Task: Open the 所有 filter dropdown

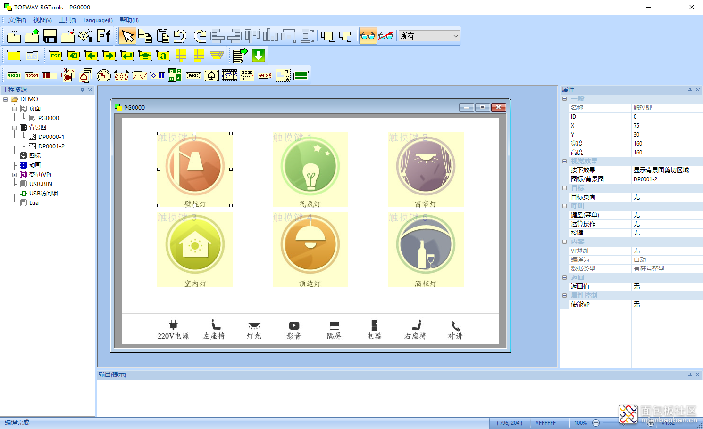Action: [x=429, y=36]
